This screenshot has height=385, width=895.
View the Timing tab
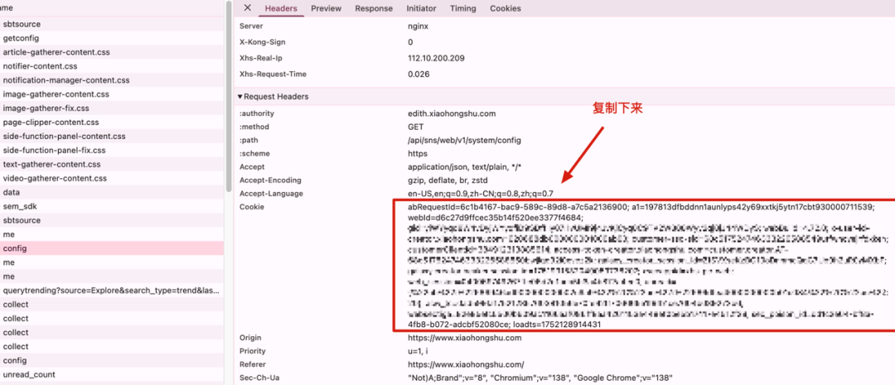point(463,8)
